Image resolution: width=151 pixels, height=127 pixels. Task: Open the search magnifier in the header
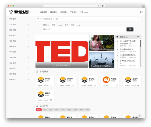[141, 12]
